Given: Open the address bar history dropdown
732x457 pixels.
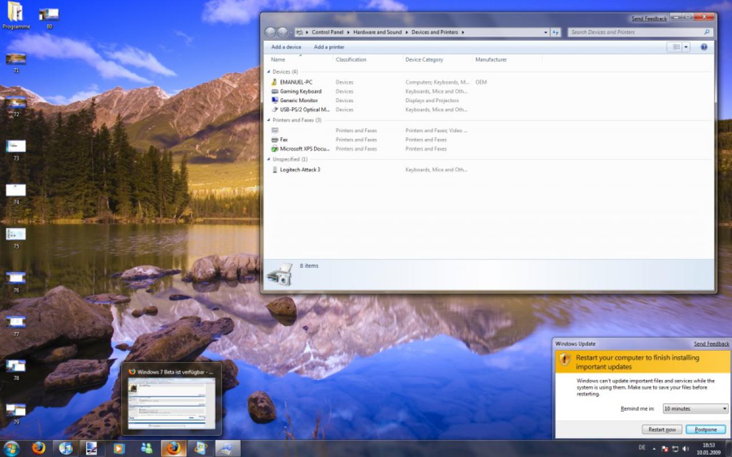Looking at the screenshot, I should tap(546, 33).
